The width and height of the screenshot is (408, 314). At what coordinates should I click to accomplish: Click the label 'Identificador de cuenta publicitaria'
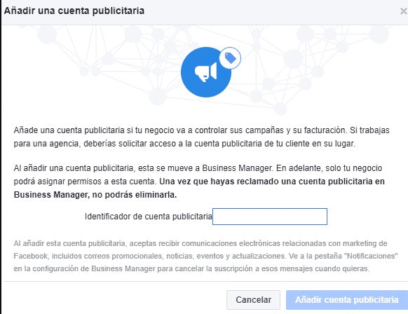[149, 217]
